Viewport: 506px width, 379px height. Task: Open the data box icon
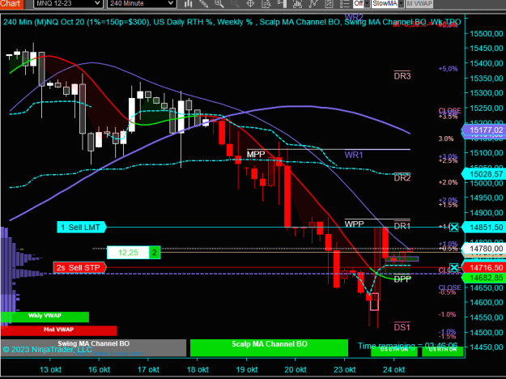point(266,3)
